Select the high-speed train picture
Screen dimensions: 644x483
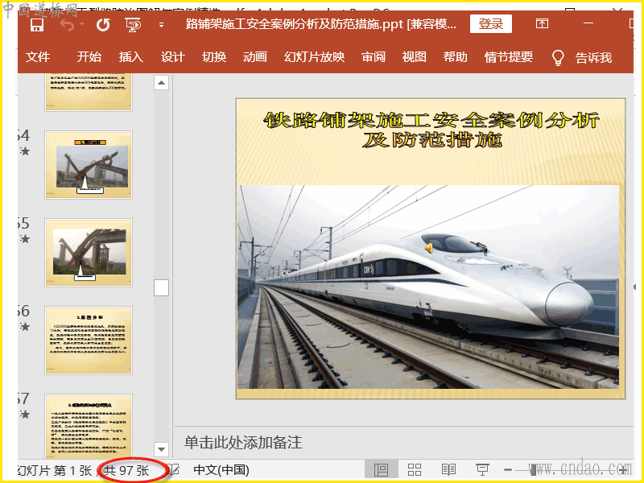pos(428,287)
